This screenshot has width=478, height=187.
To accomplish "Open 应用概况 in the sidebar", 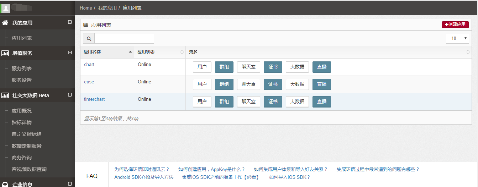I will [22, 111].
